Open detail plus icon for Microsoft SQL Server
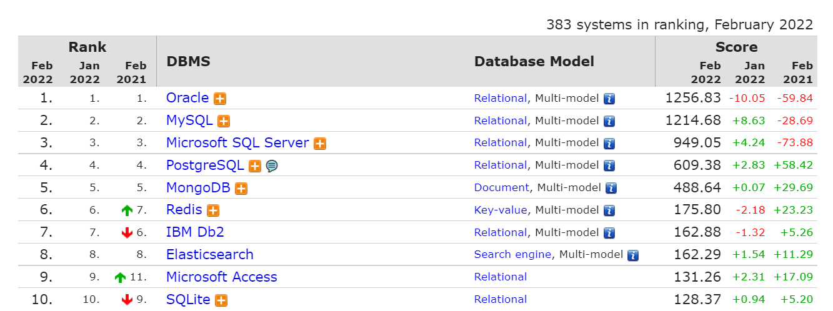This screenshot has width=833, height=311. click(320, 144)
